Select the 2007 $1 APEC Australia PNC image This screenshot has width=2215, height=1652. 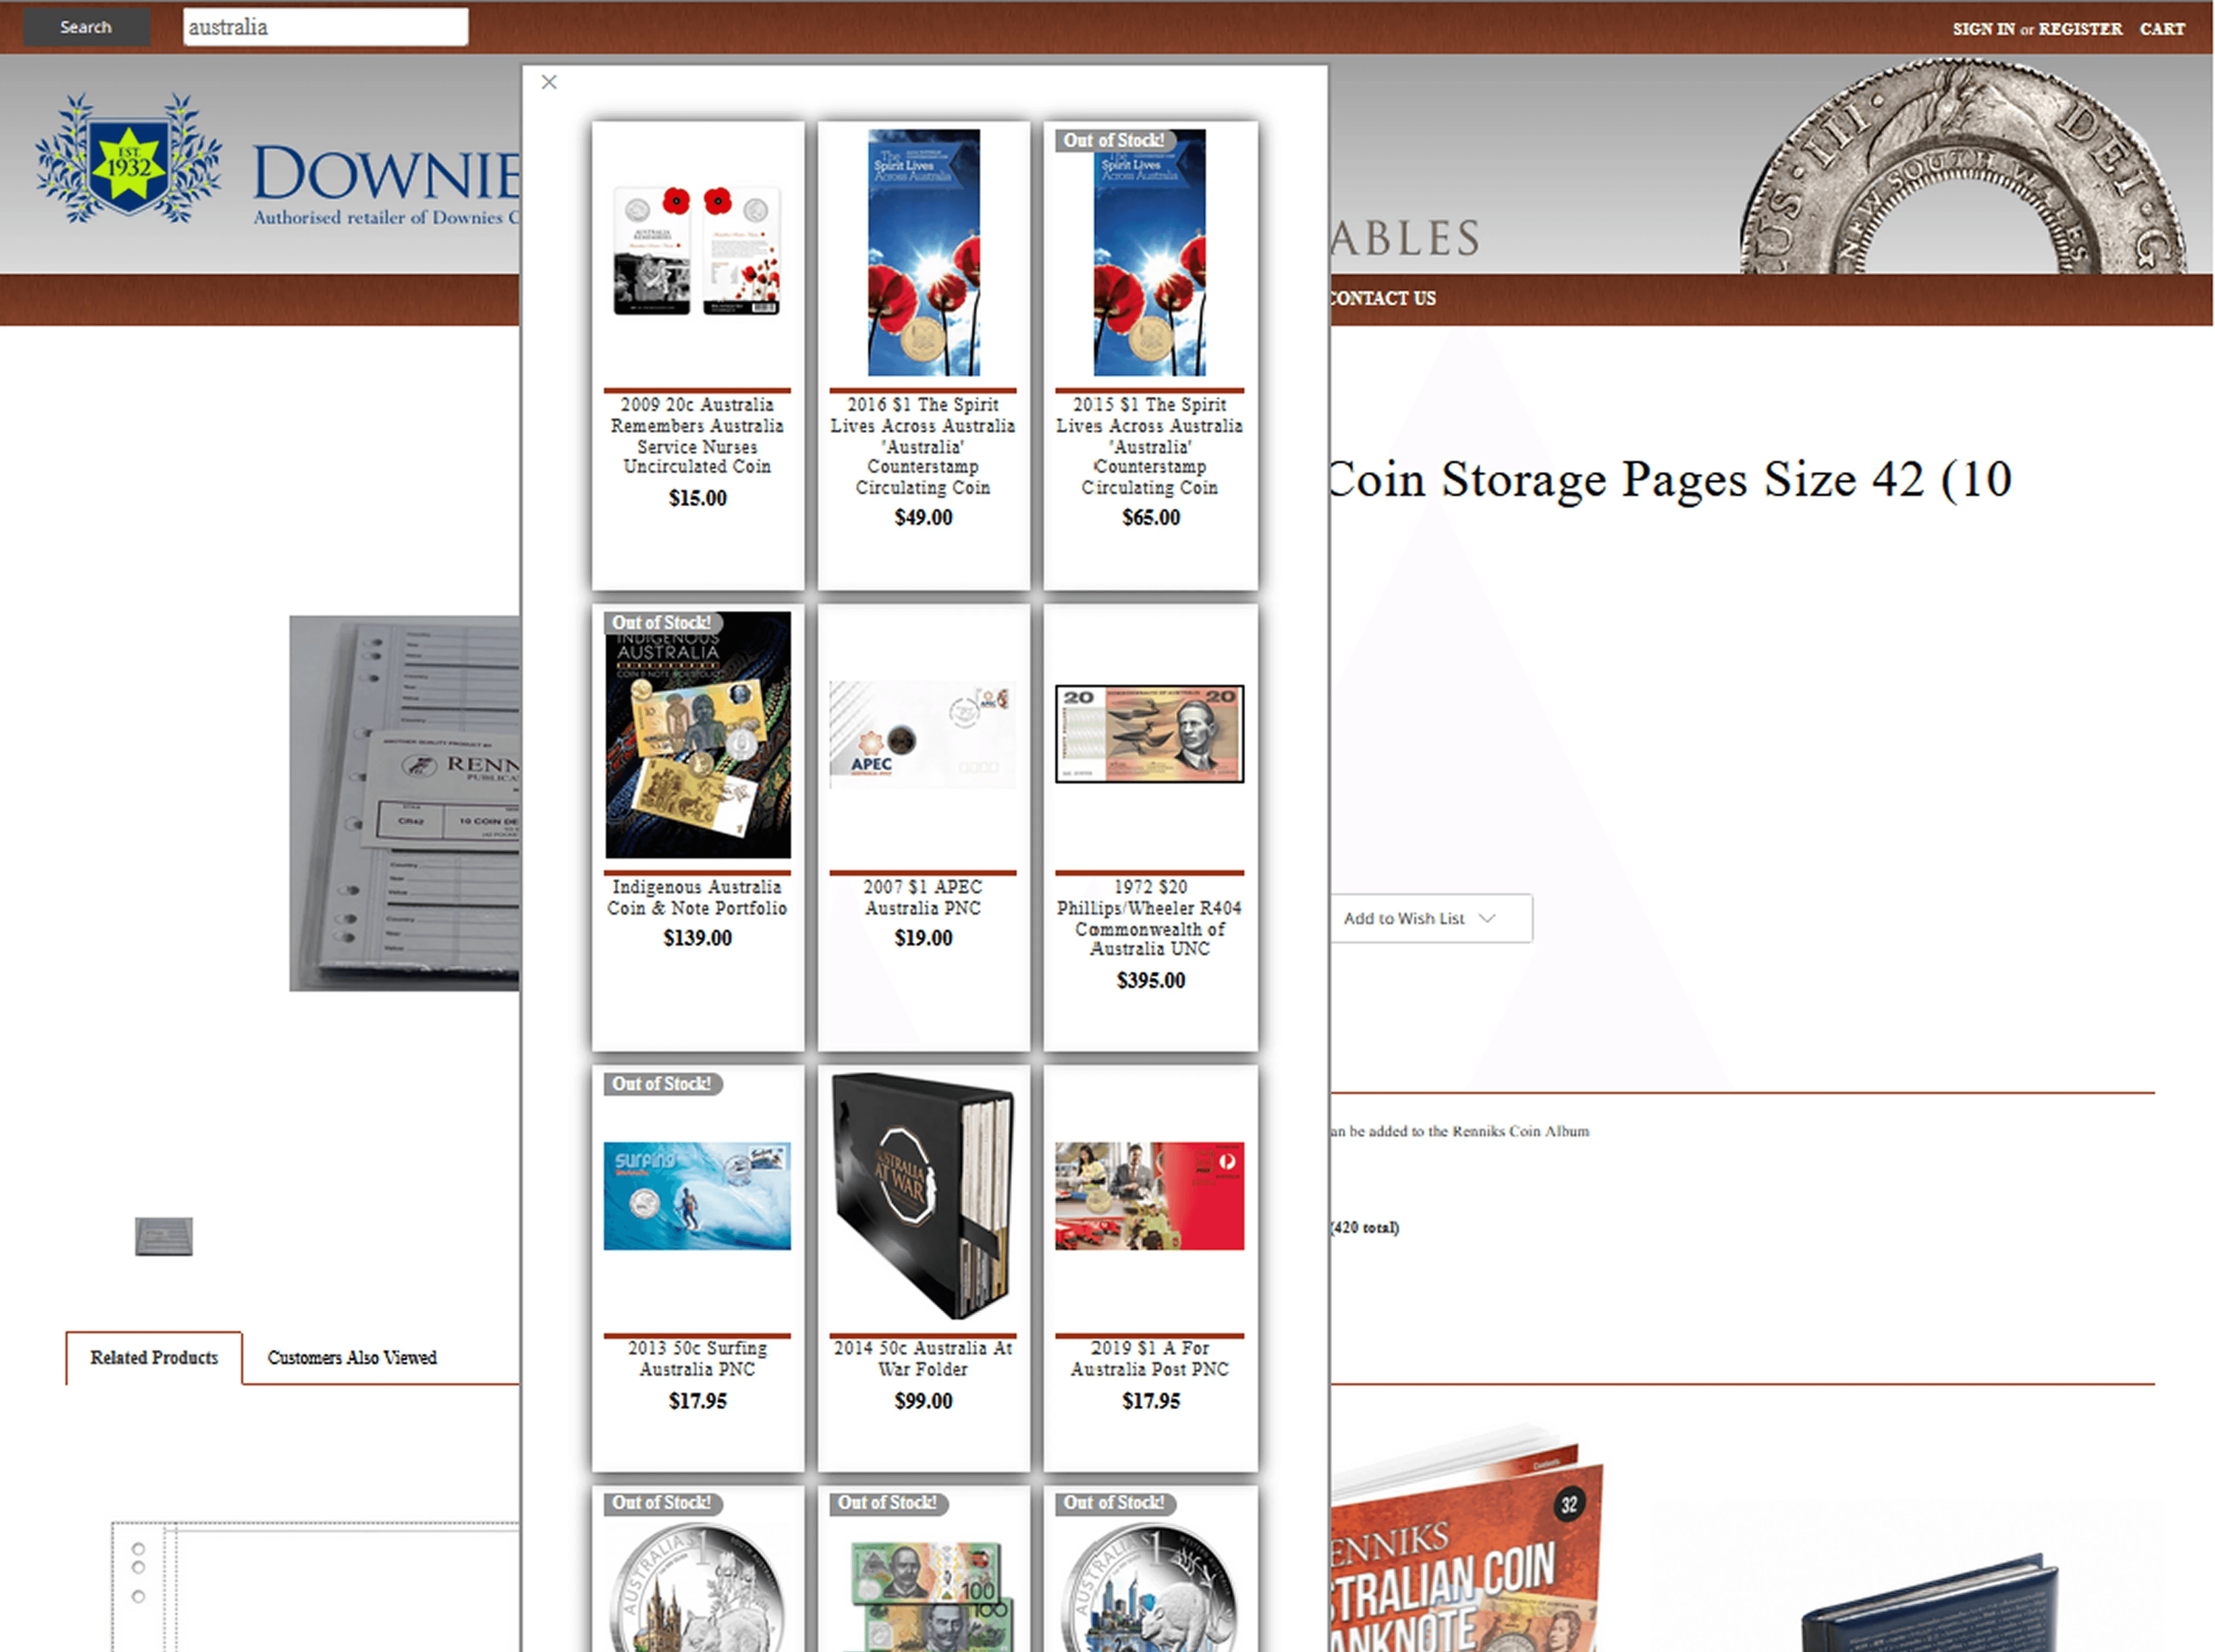[x=923, y=735]
